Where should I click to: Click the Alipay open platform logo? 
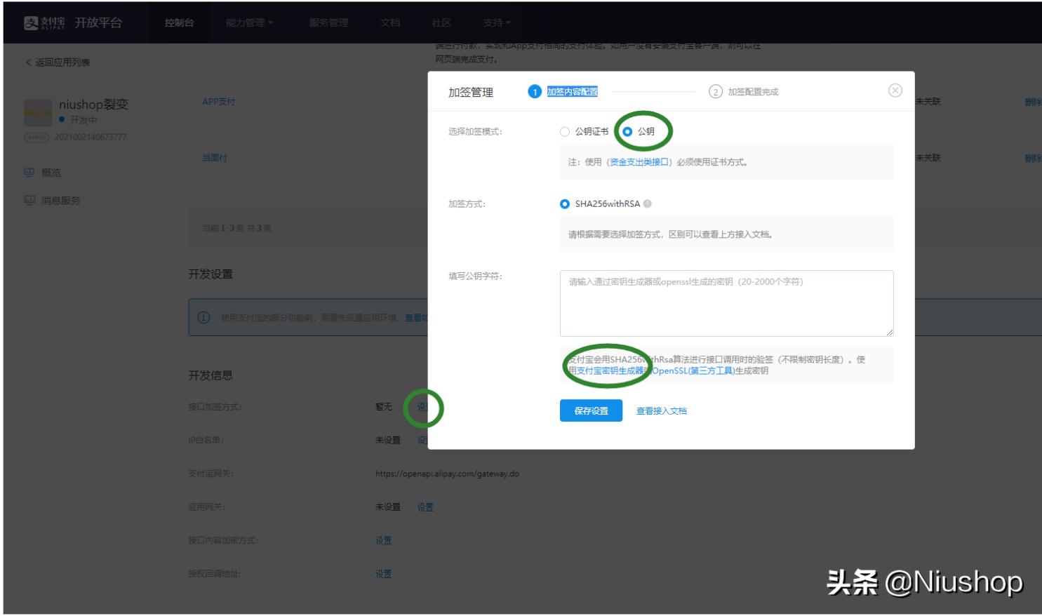73,22
